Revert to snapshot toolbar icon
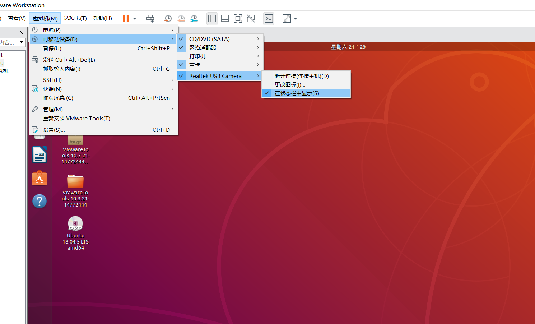 (181, 18)
